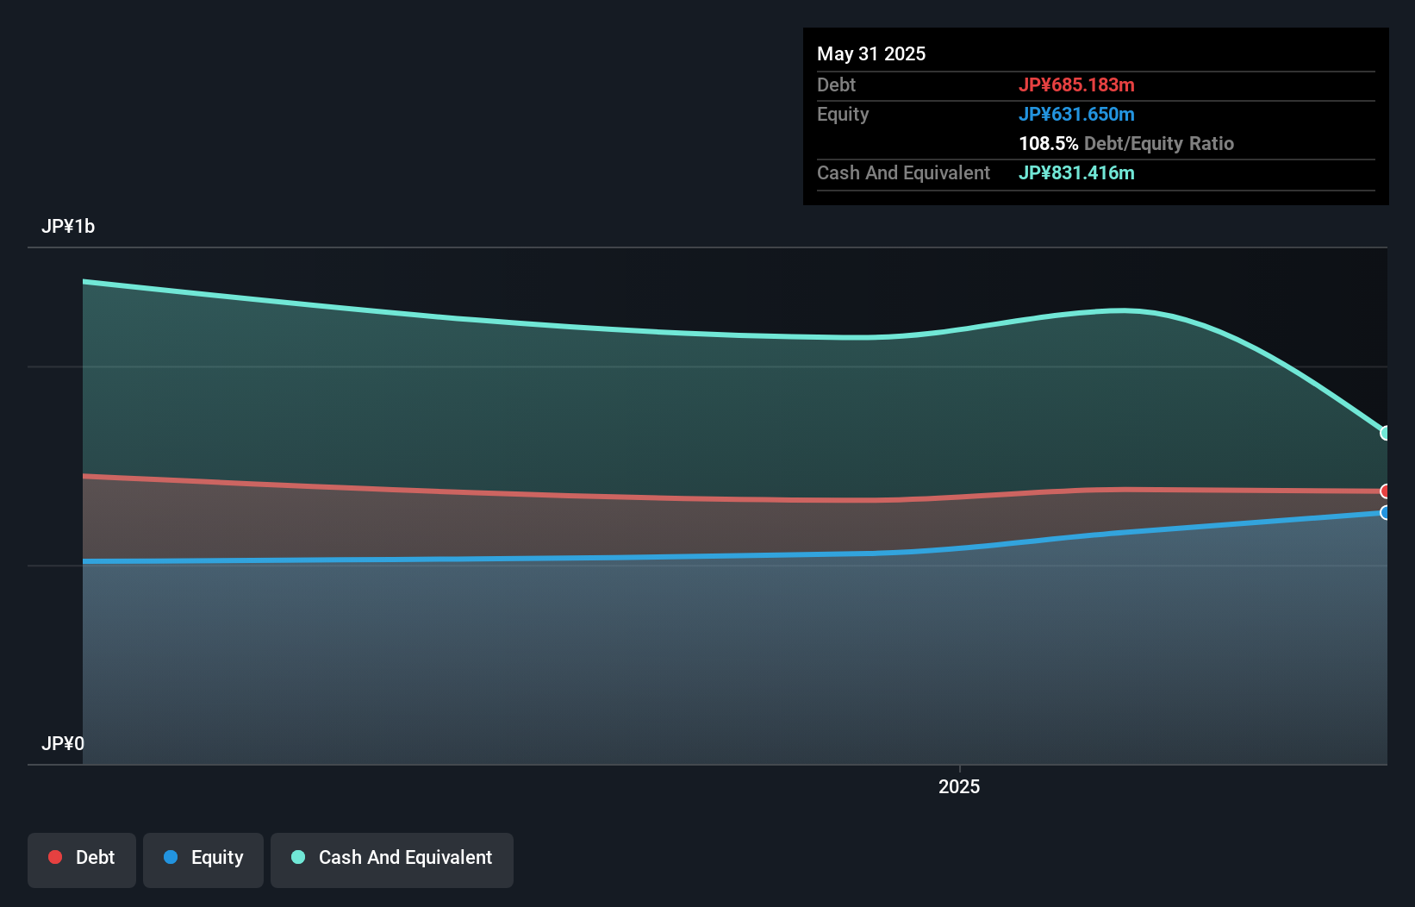The image size is (1415, 907).
Task: Click the JP¥0 axis label
Action: (x=63, y=744)
